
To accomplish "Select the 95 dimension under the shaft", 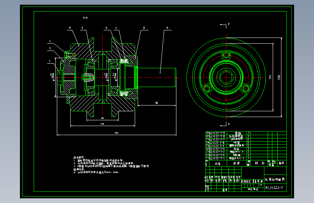I will click(x=156, y=103).
